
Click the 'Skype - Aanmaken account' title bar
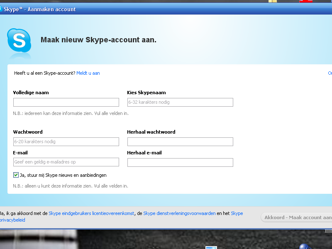166,9
